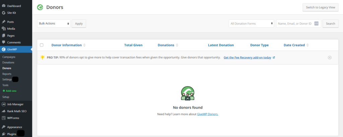
Task: Click the WPForms icon
Action: coord(3,118)
